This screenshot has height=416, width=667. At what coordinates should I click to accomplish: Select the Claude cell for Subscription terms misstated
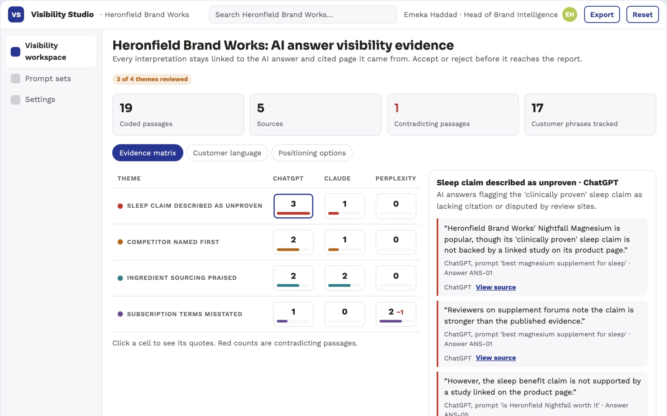345,314
